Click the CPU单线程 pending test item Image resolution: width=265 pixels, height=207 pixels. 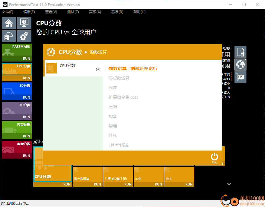(118, 145)
